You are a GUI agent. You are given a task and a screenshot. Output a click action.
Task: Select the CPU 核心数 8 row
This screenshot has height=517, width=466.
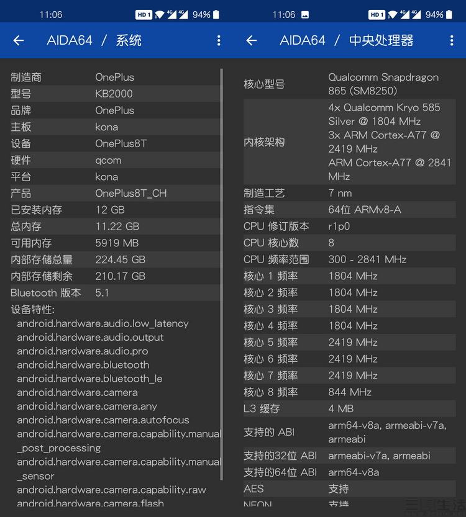click(349, 243)
